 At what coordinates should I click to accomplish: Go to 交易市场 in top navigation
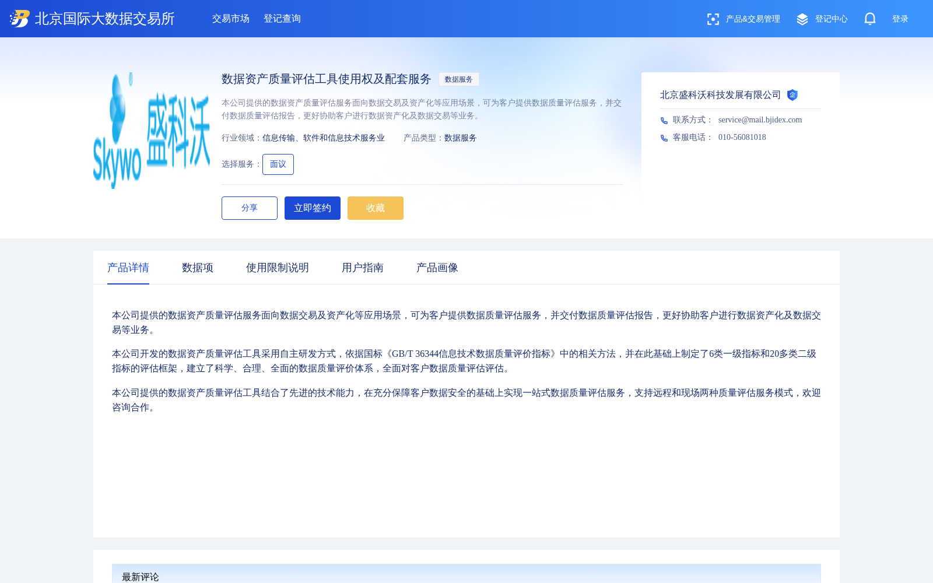coord(231,19)
